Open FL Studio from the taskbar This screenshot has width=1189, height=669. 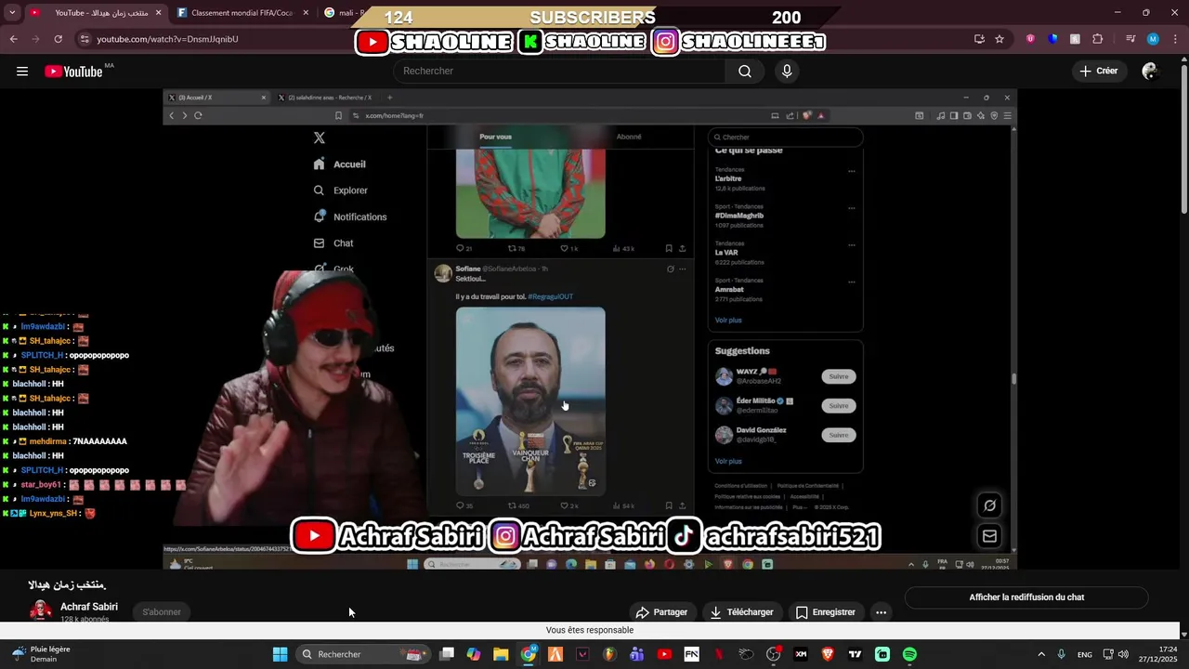[x=609, y=654]
